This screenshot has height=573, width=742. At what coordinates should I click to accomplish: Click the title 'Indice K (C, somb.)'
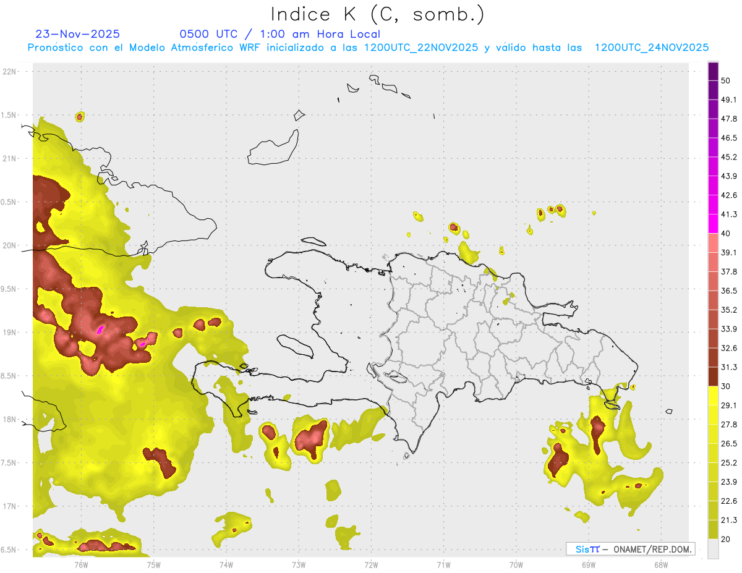point(377,14)
